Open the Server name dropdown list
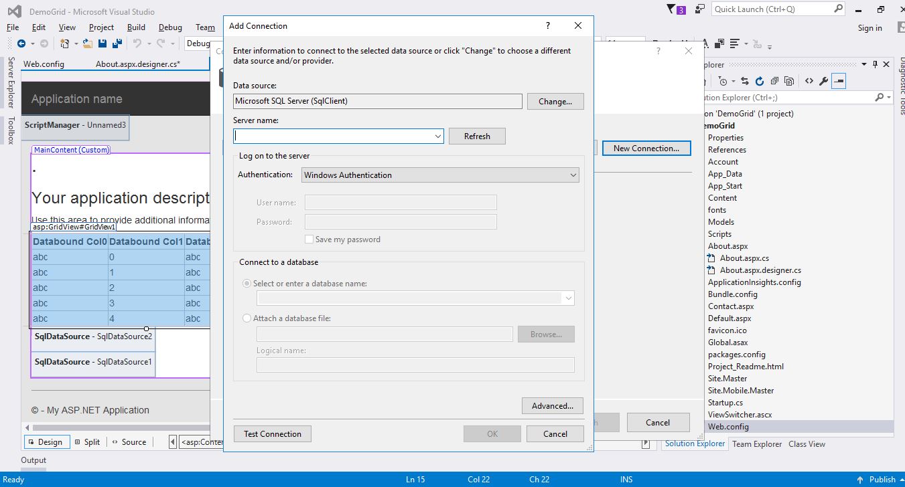The image size is (905, 487). (x=437, y=136)
